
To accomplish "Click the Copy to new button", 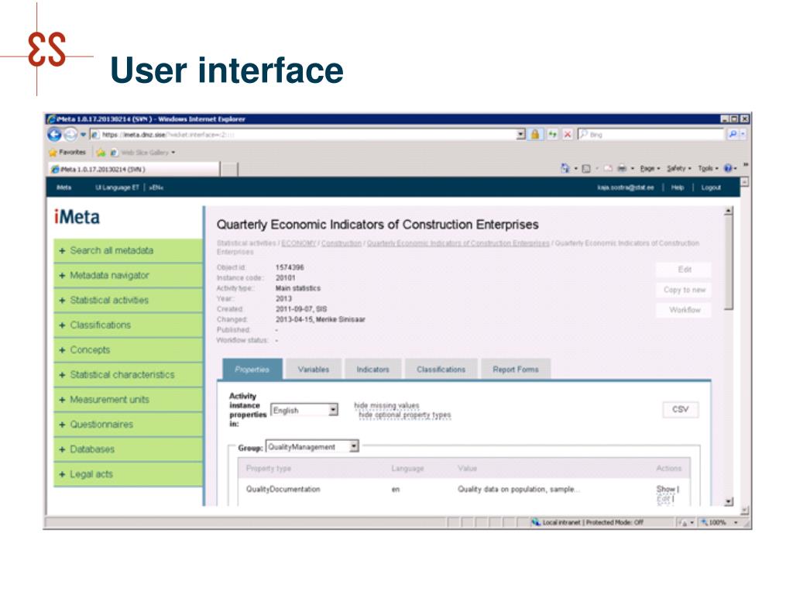I will pyautogui.click(x=684, y=290).
